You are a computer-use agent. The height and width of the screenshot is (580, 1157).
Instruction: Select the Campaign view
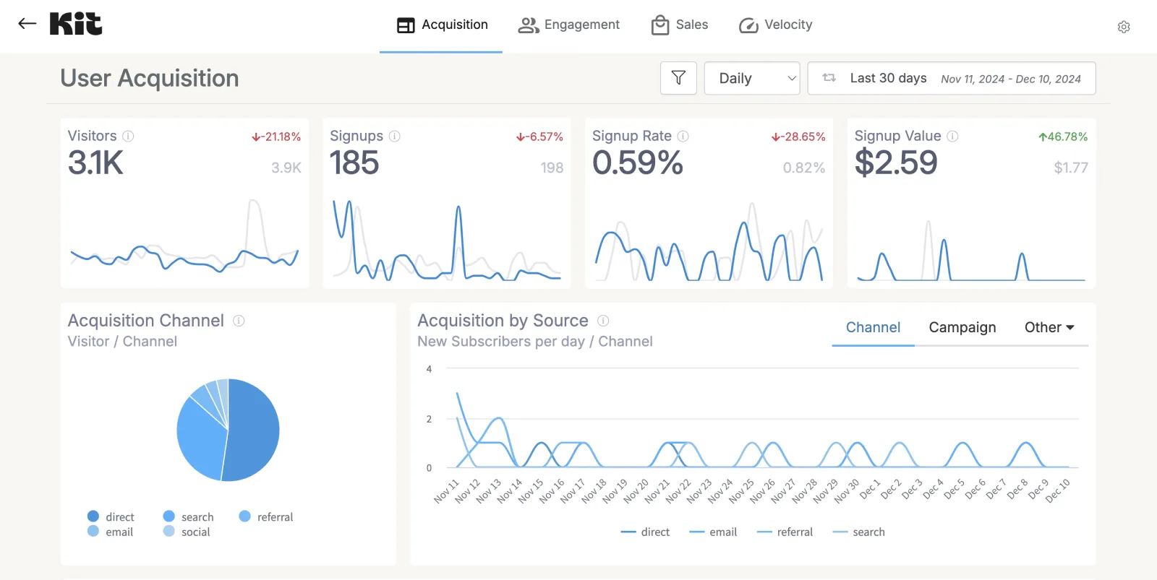coord(962,328)
